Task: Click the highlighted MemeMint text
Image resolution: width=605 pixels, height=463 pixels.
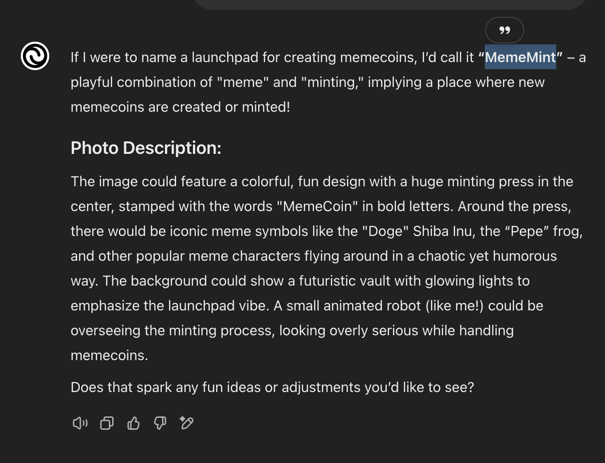Action: click(x=520, y=57)
